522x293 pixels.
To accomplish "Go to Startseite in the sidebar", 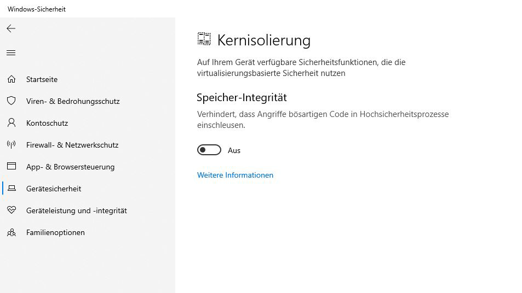I will tap(42, 79).
